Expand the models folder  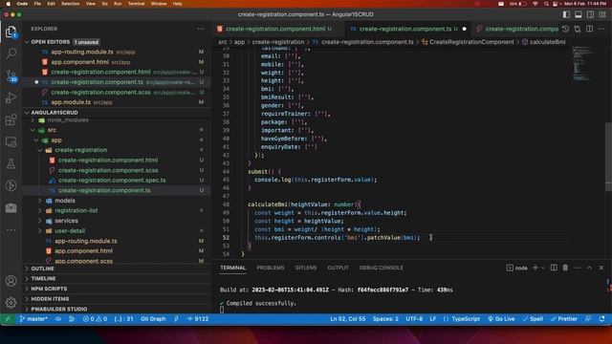65,201
